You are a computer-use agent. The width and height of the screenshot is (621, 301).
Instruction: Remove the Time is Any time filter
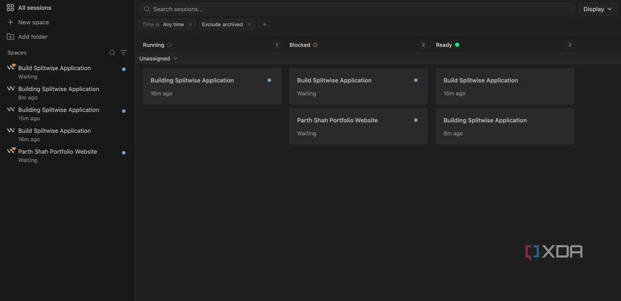190,25
